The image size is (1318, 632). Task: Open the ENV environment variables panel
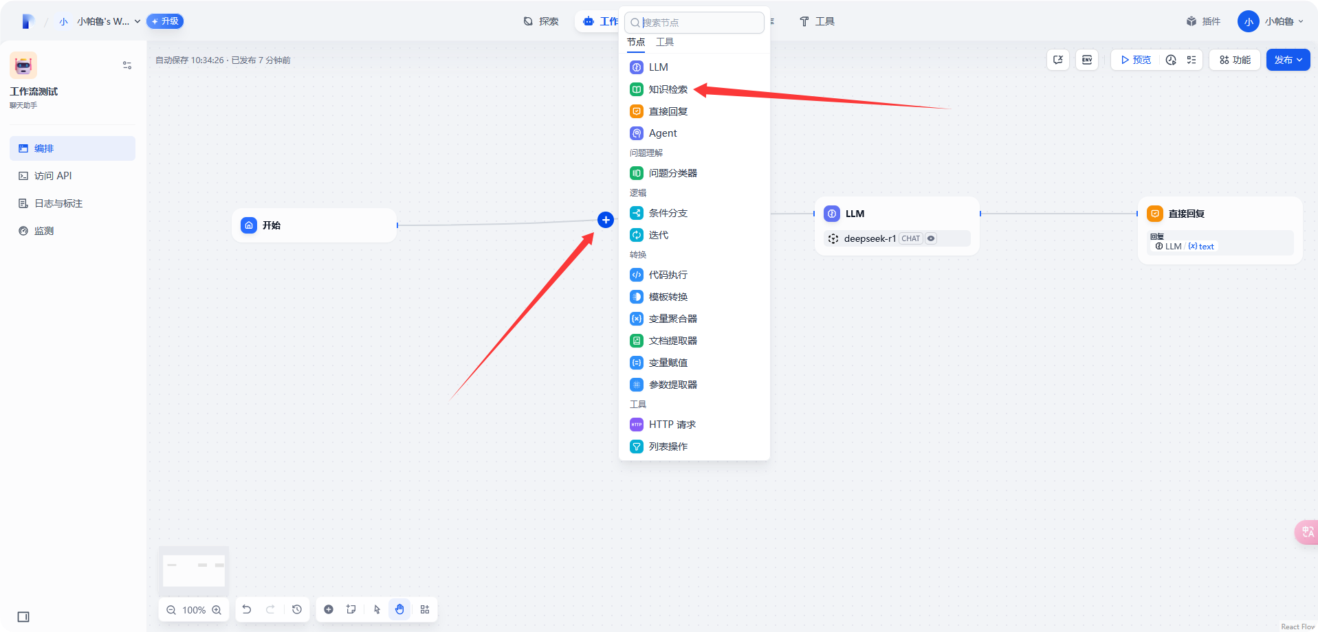[1087, 60]
